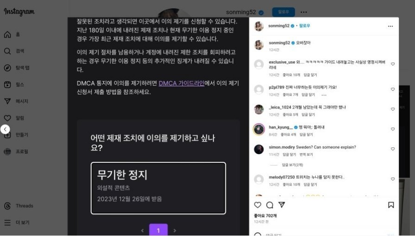Like the post with the heart icon
The height and width of the screenshot is (236, 415).
(x=257, y=205)
